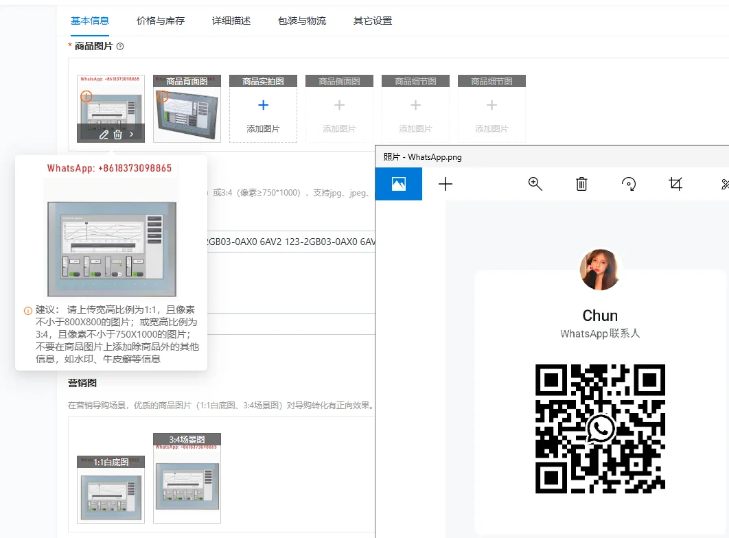Click the 建议 info icon in the preview popup
The height and width of the screenshot is (538, 729).
[28, 311]
